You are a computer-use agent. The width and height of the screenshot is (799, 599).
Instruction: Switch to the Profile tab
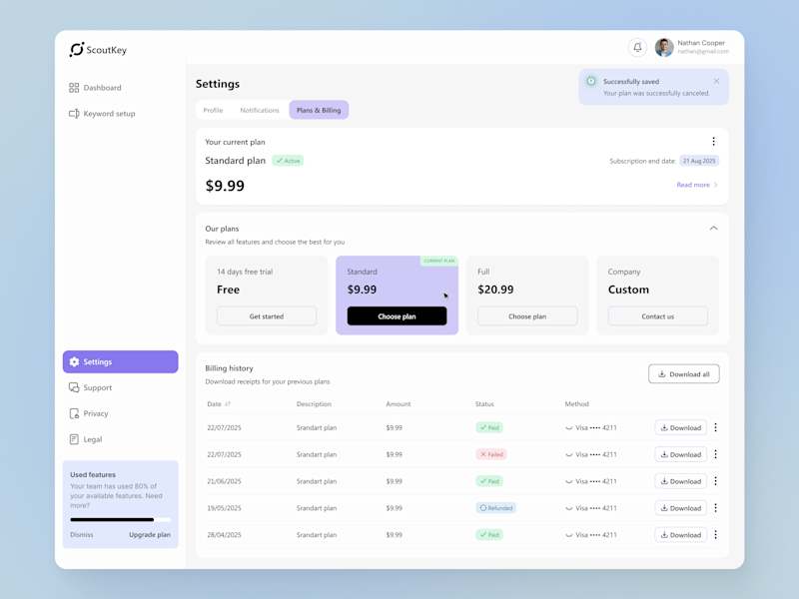(x=213, y=110)
